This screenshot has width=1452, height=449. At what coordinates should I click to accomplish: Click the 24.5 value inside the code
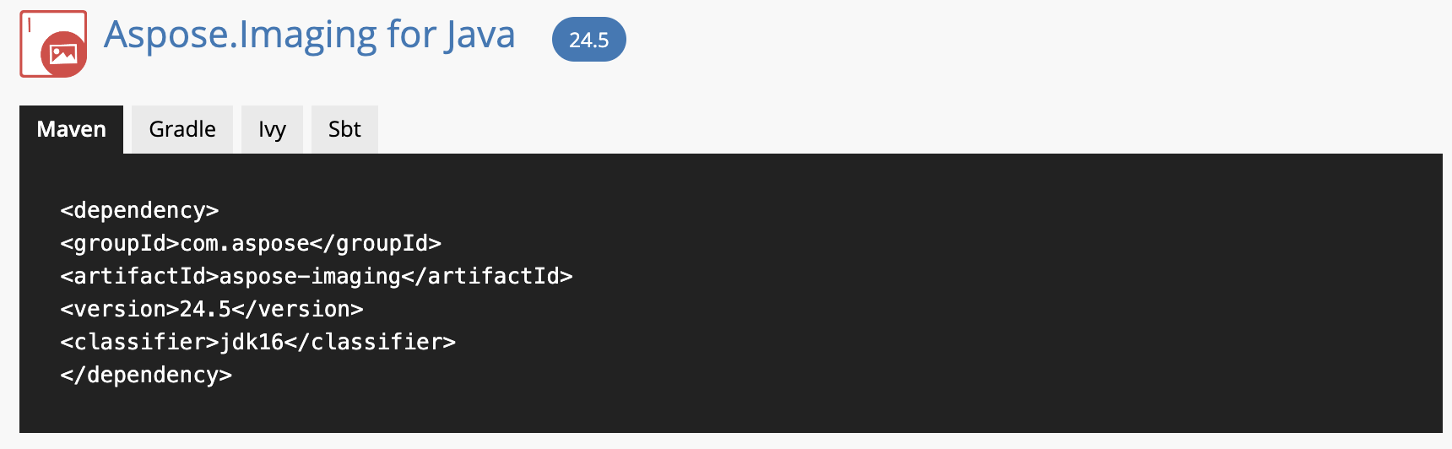tap(205, 310)
